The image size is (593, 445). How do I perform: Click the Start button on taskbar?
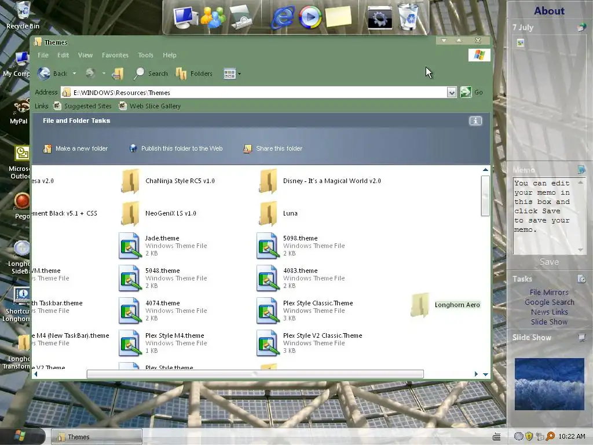(x=22, y=436)
